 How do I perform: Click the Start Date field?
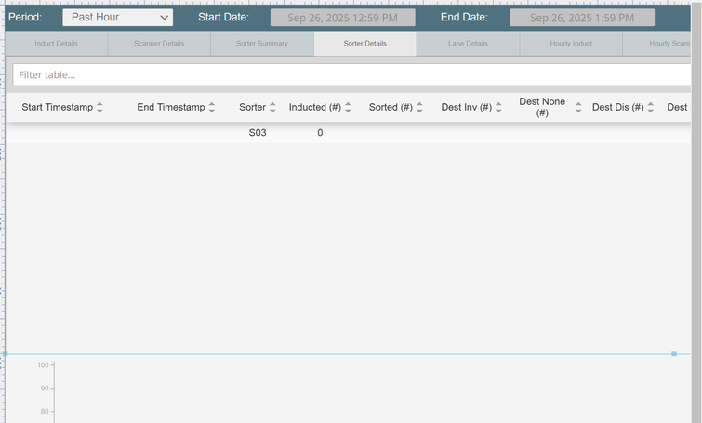coord(342,18)
